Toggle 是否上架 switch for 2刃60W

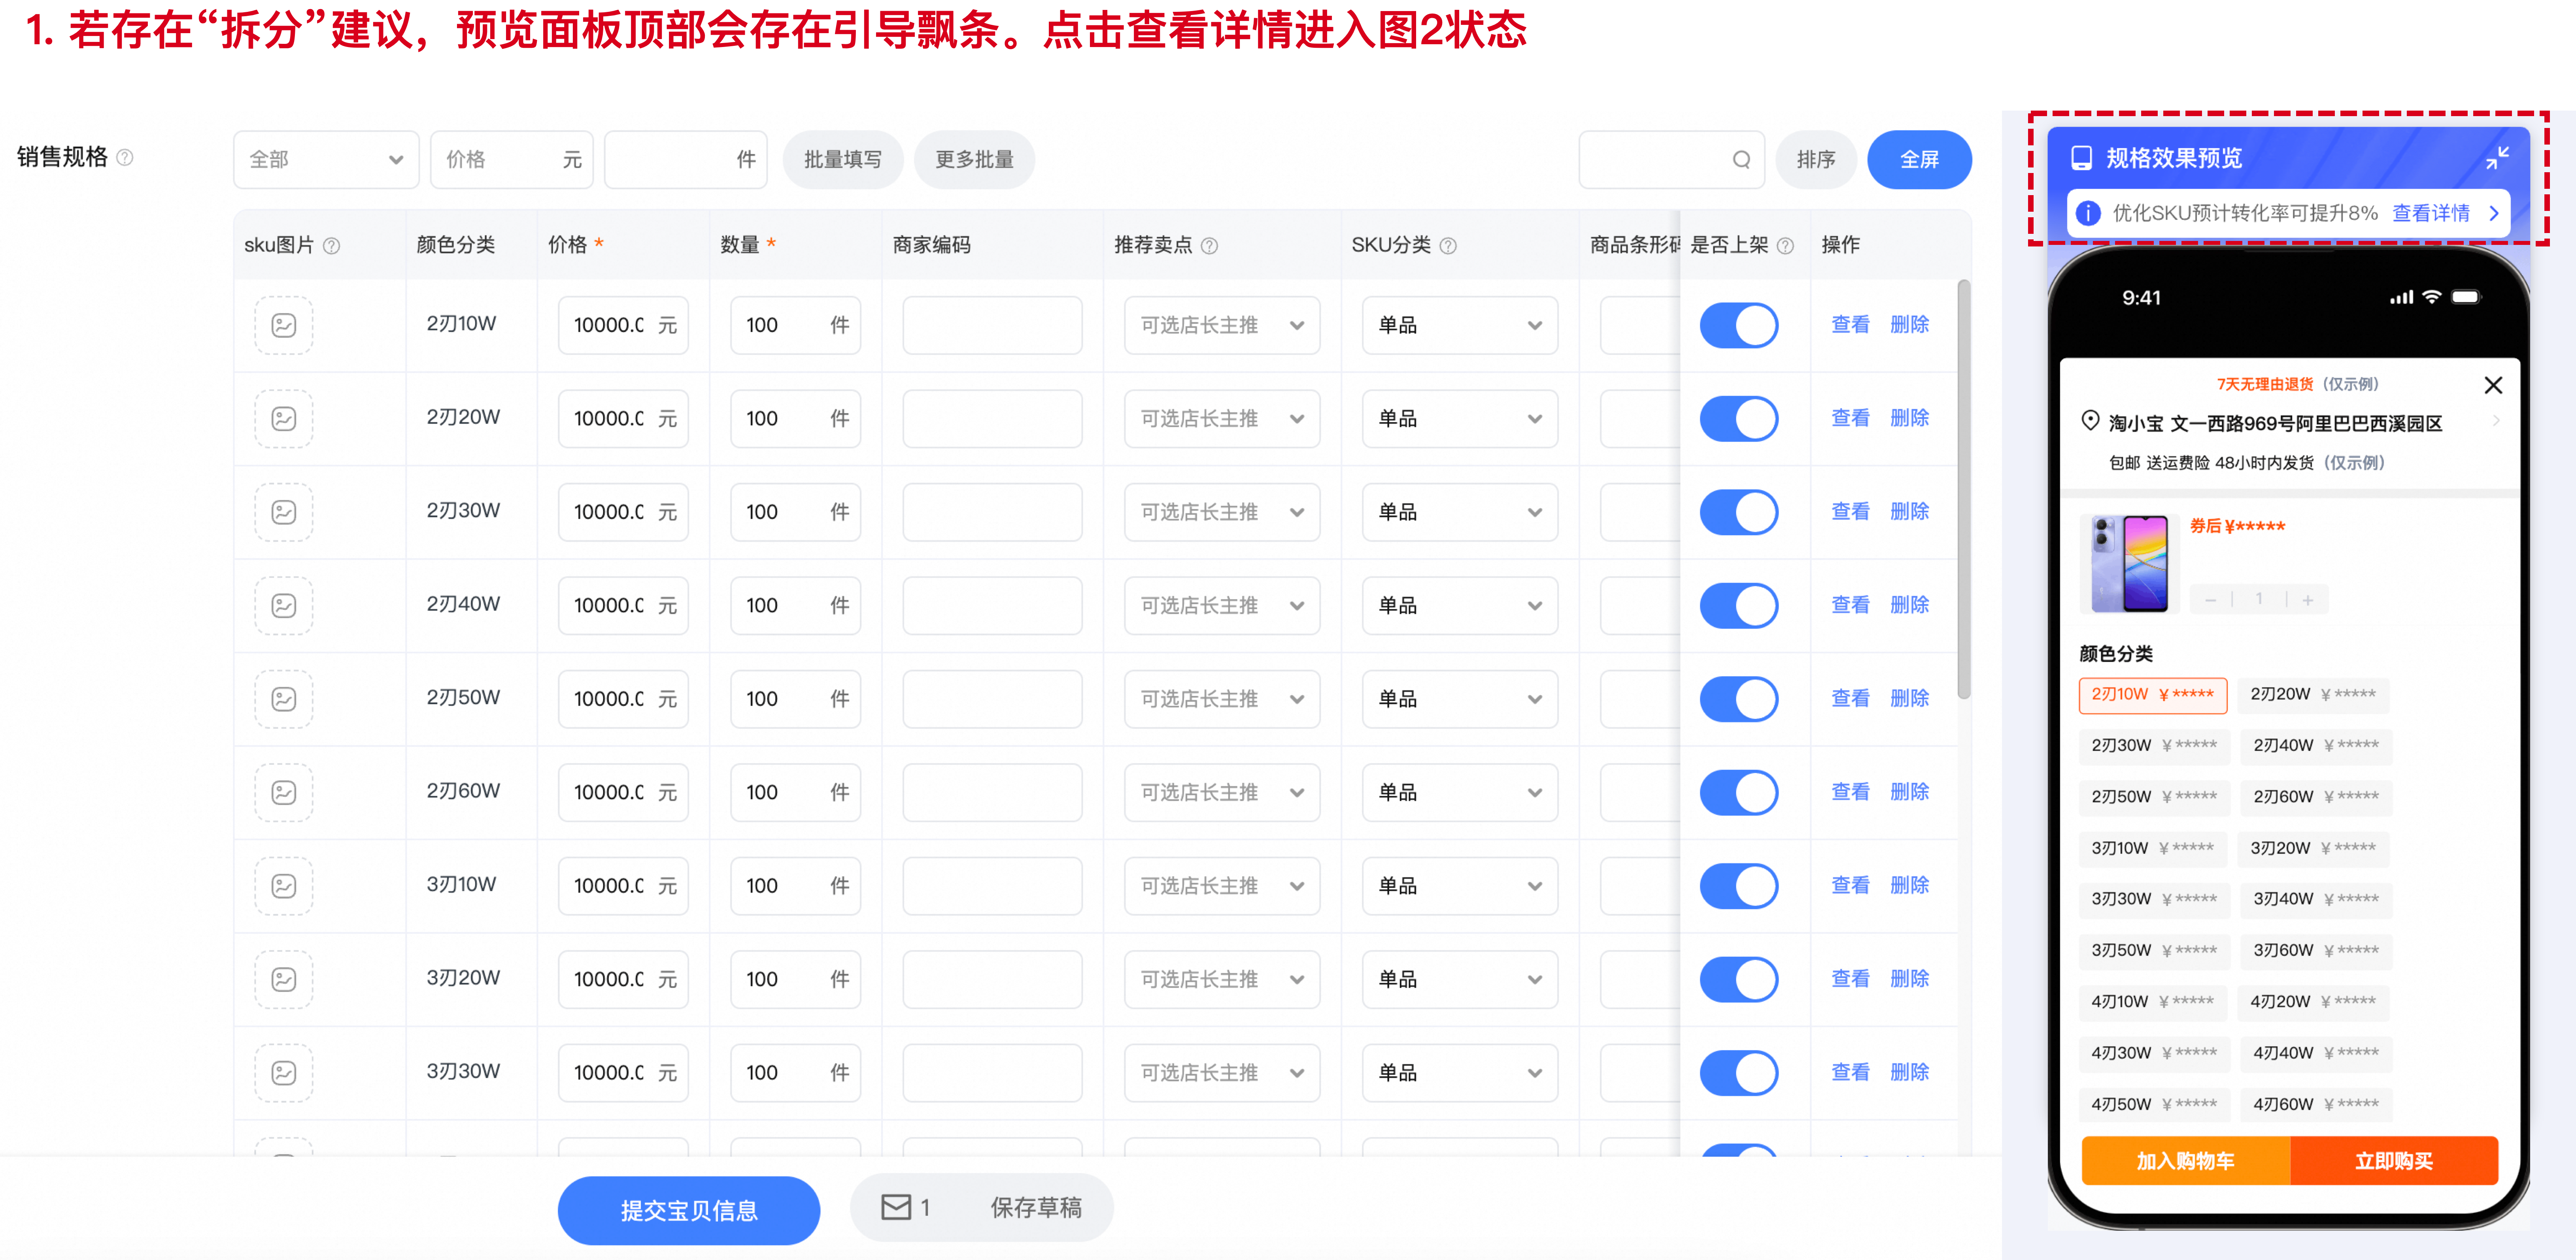[1739, 792]
